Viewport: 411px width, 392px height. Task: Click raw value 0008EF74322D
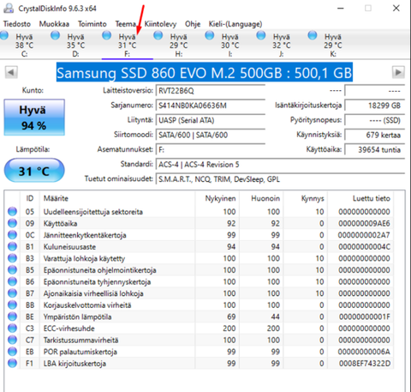pos(365,364)
